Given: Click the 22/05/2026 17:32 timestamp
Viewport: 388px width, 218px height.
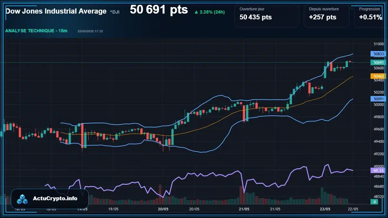Looking at the screenshot, I should coord(90,31).
